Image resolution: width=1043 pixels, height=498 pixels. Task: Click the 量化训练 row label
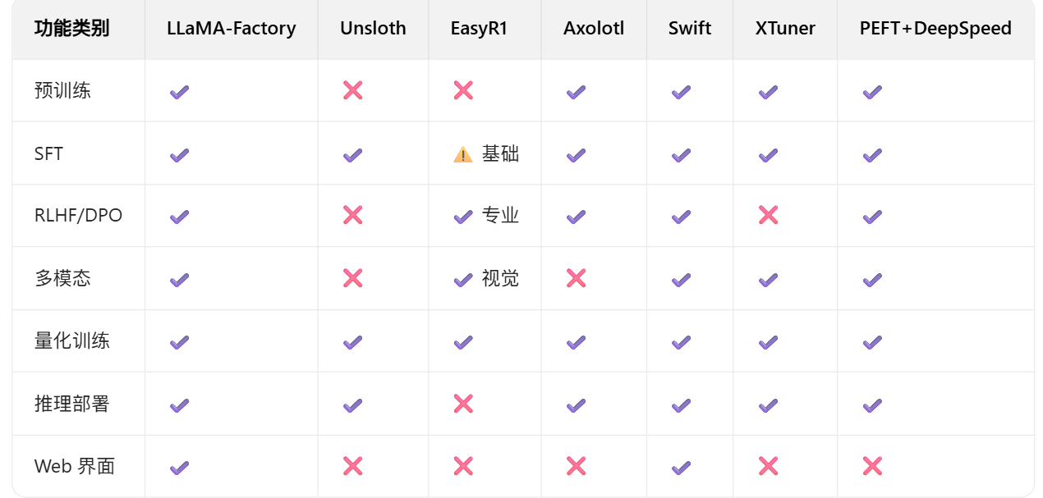[72, 340]
